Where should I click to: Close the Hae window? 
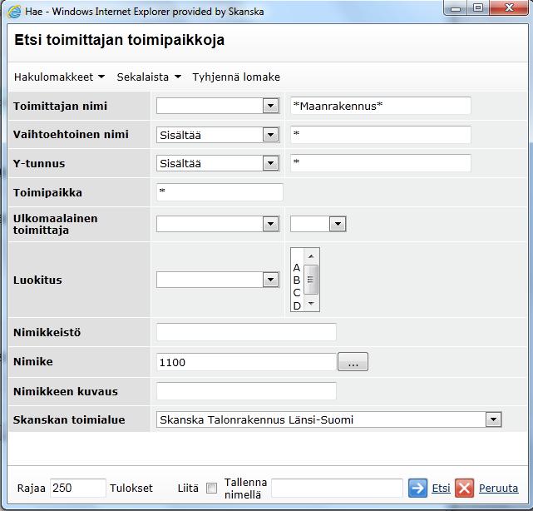point(509,8)
